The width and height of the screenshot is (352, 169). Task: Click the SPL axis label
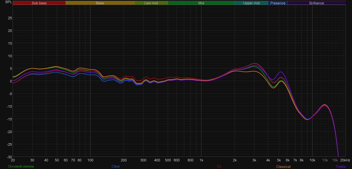click(8, 2)
